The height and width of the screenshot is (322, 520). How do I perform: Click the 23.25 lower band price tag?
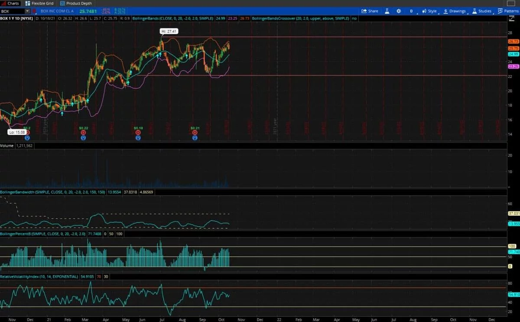513,67
